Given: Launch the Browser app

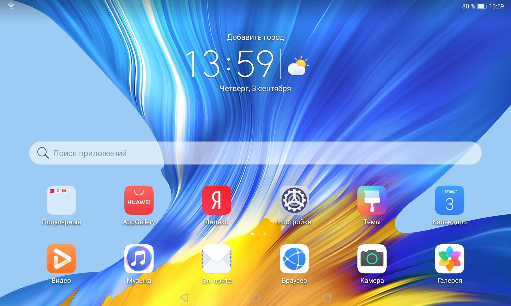Looking at the screenshot, I should [294, 259].
